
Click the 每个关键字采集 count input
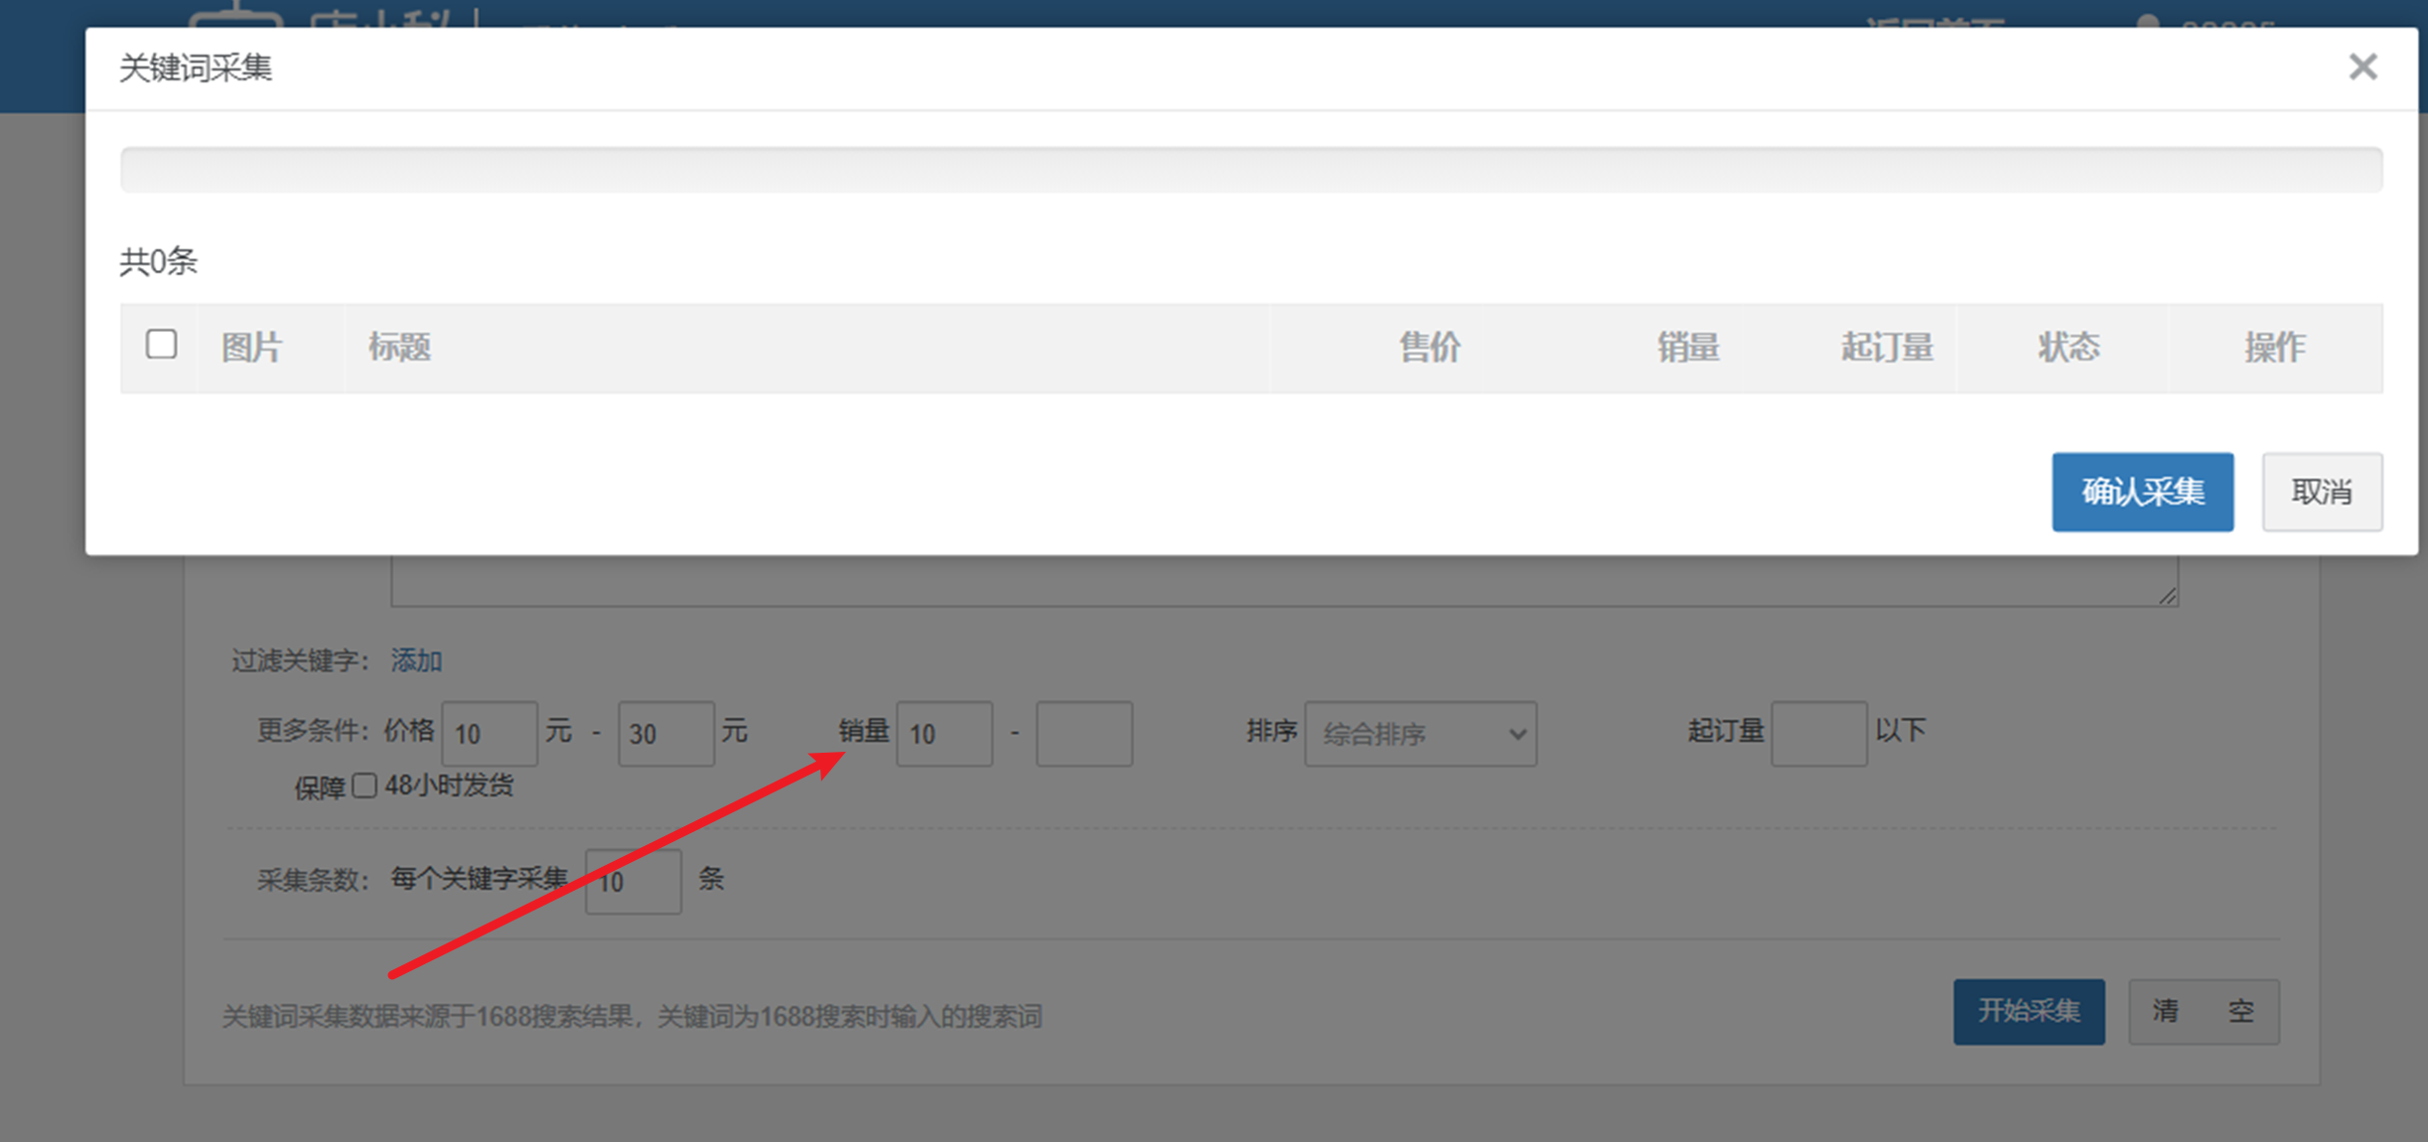[x=633, y=881]
